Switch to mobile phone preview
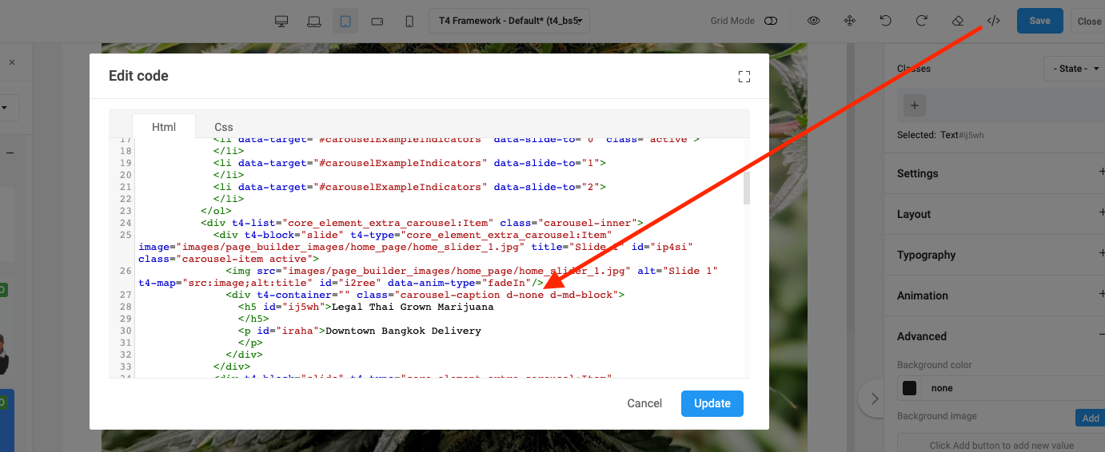This screenshot has width=1105, height=452. point(409,21)
